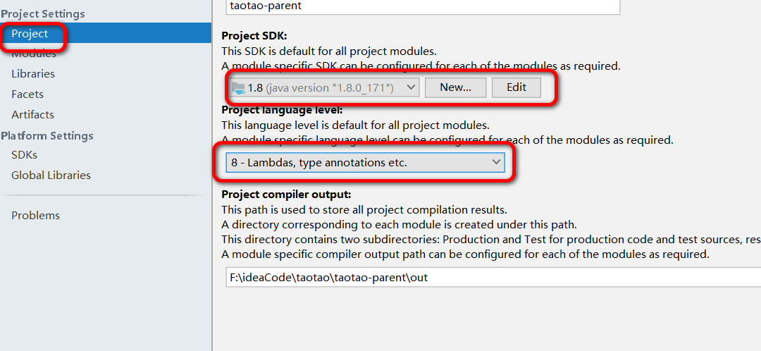Open the Modules settings page
The image size is (761, 351).
(34, 54)
